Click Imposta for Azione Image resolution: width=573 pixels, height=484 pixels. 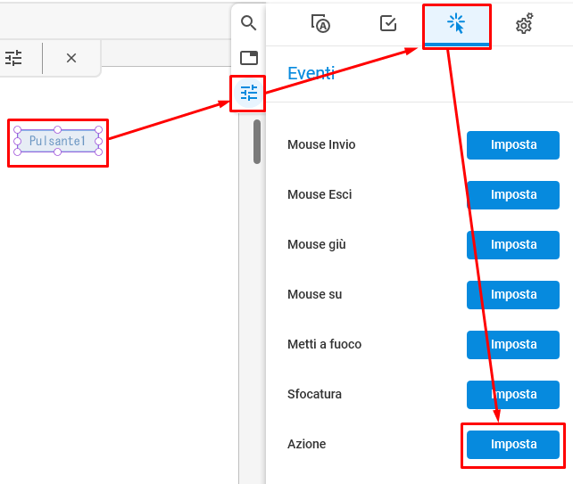tap(513, 445)
